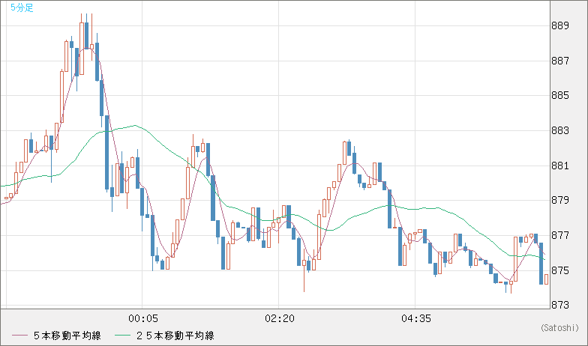This screenshot has height=346, width=588.
Task: Click the 02:20 time axis label
Action: point(279,319)
